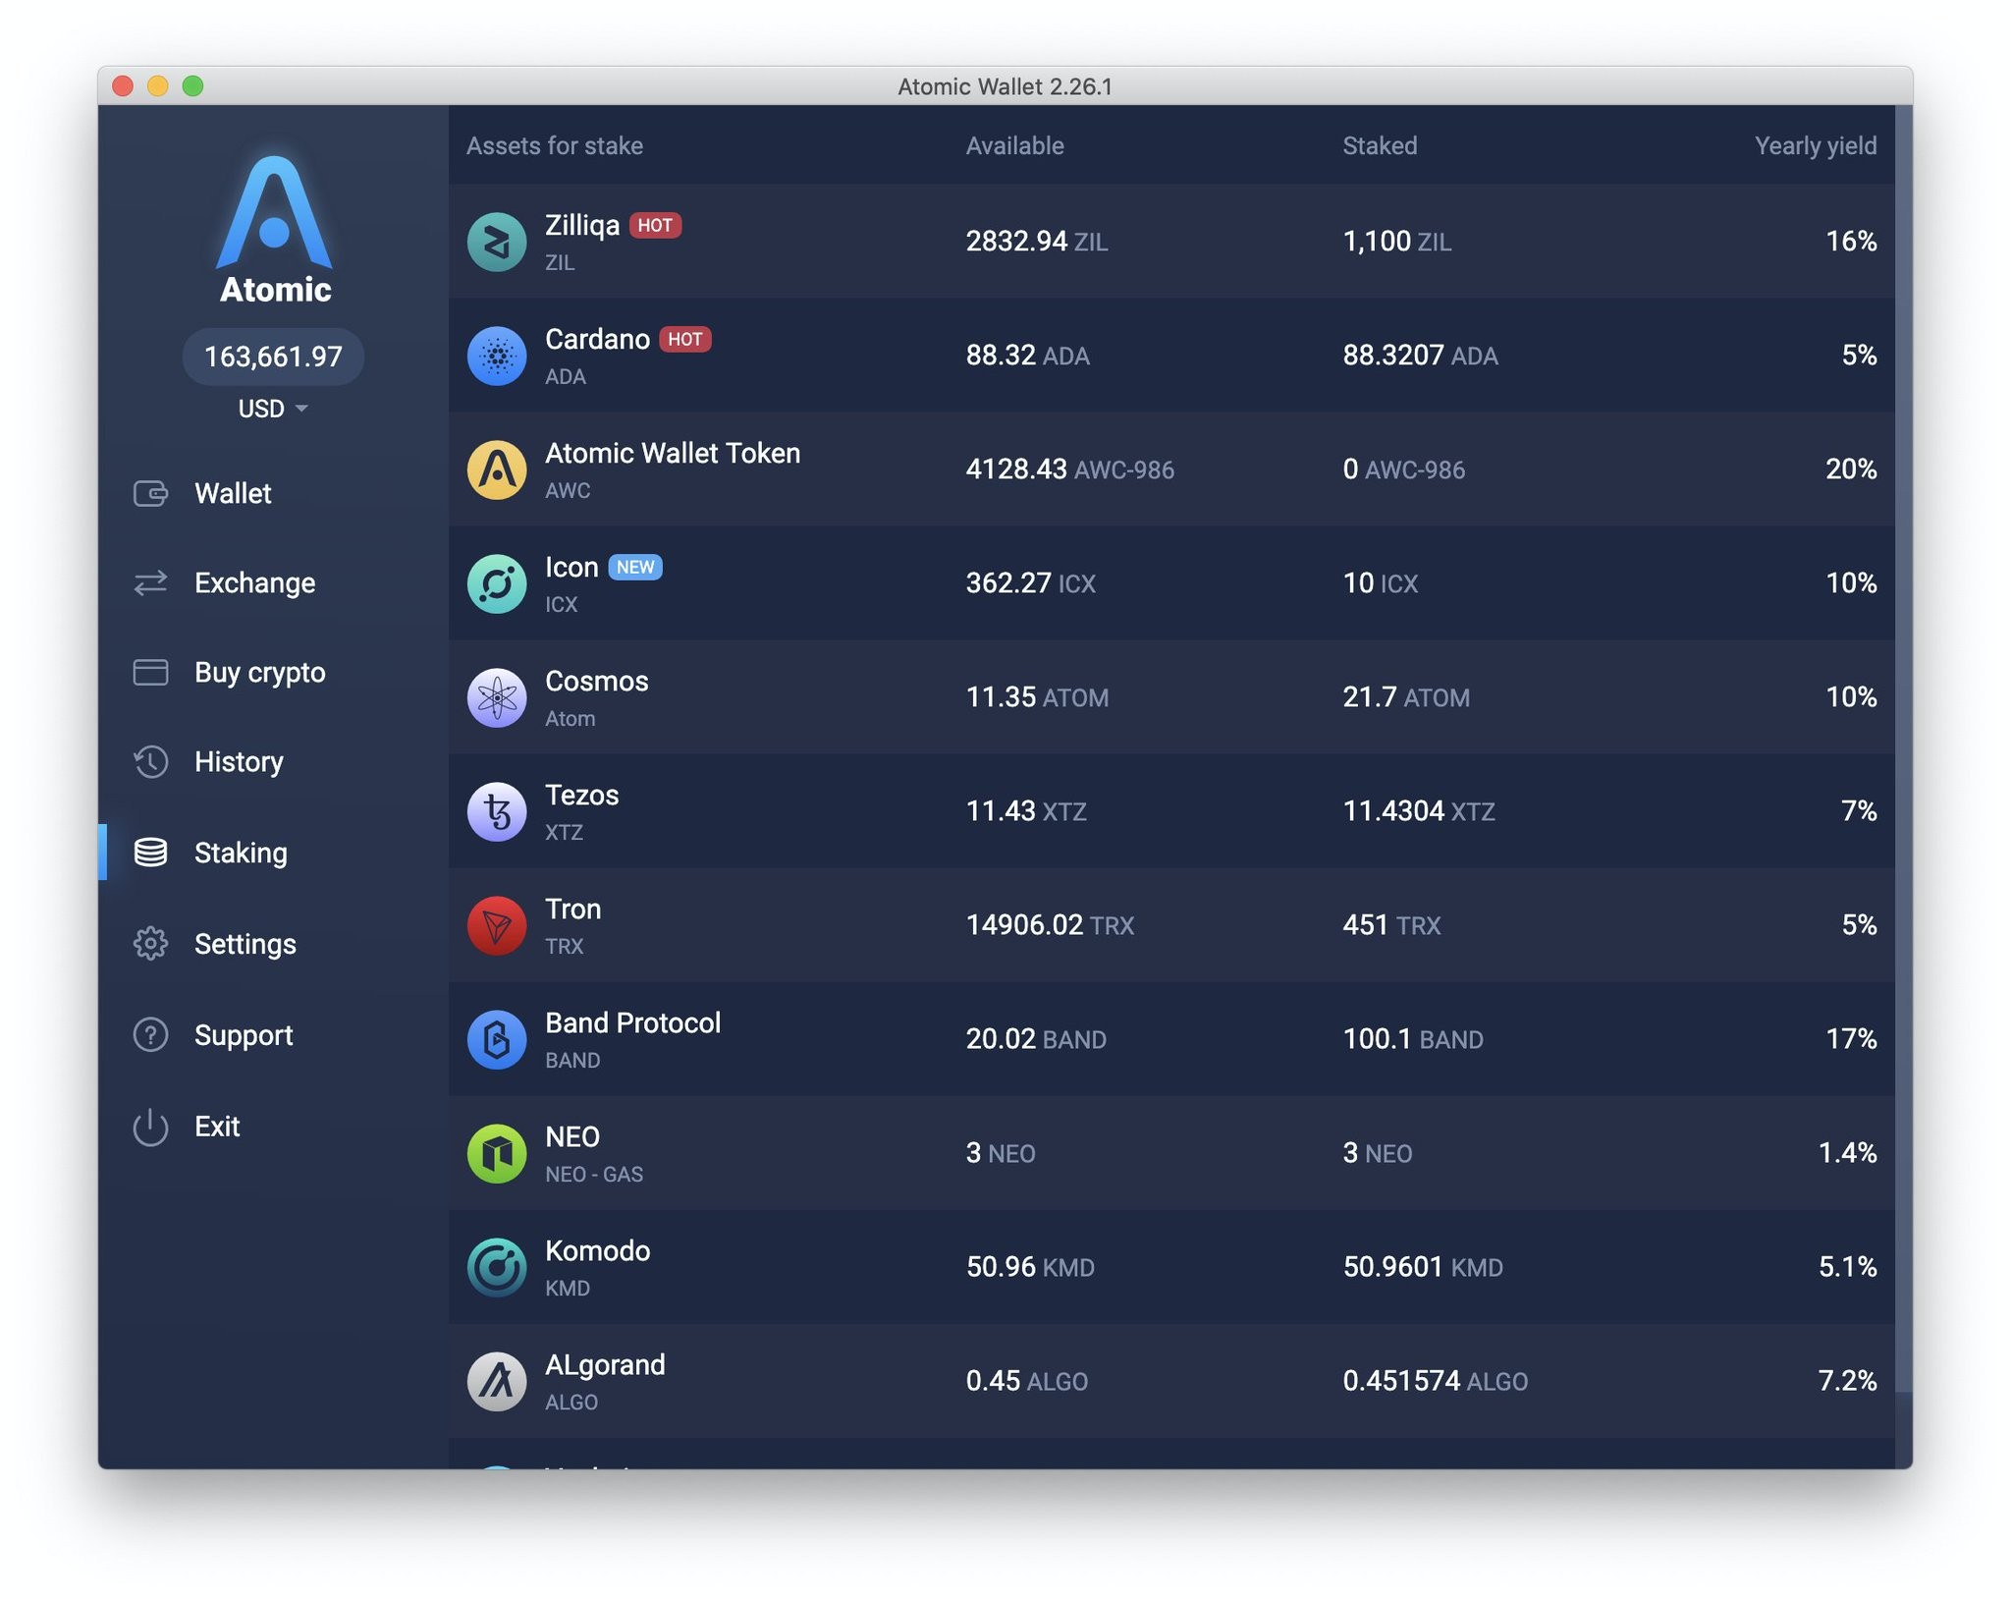The height and width of the screenshot is (1599, 2011).
Task: Click the 14906.02 TRX available amount
Action: point(1050,925)
